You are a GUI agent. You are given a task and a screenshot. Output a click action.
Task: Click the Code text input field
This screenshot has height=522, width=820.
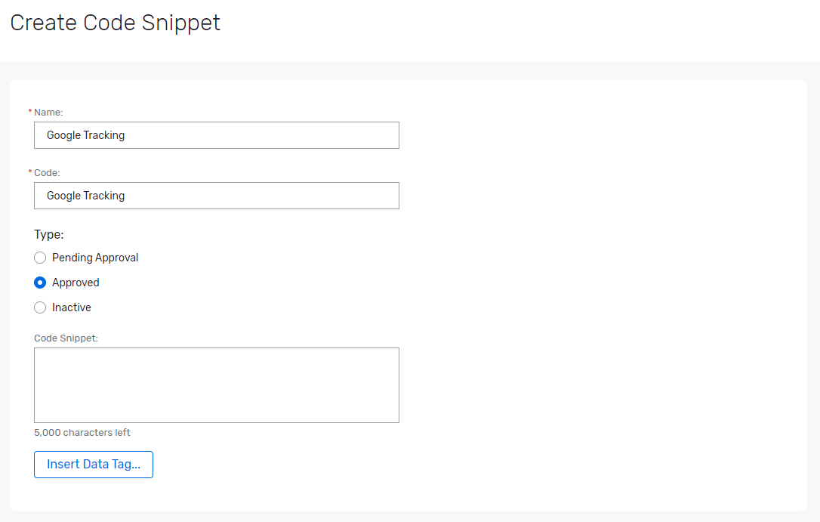click(217, 196)
